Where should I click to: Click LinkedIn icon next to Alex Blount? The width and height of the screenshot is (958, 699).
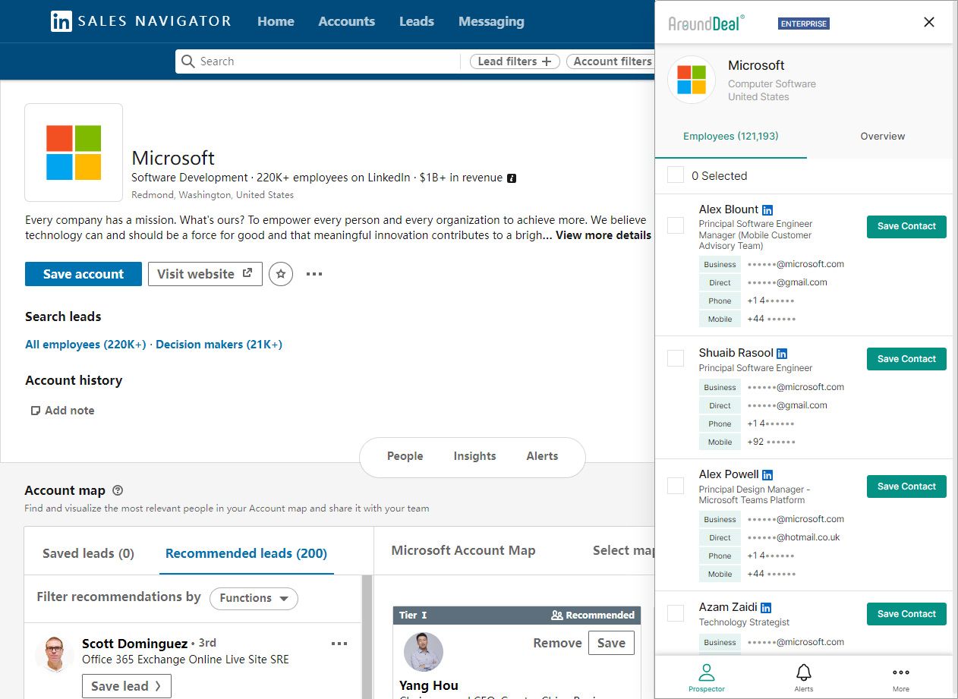click(x=767, y=210)
